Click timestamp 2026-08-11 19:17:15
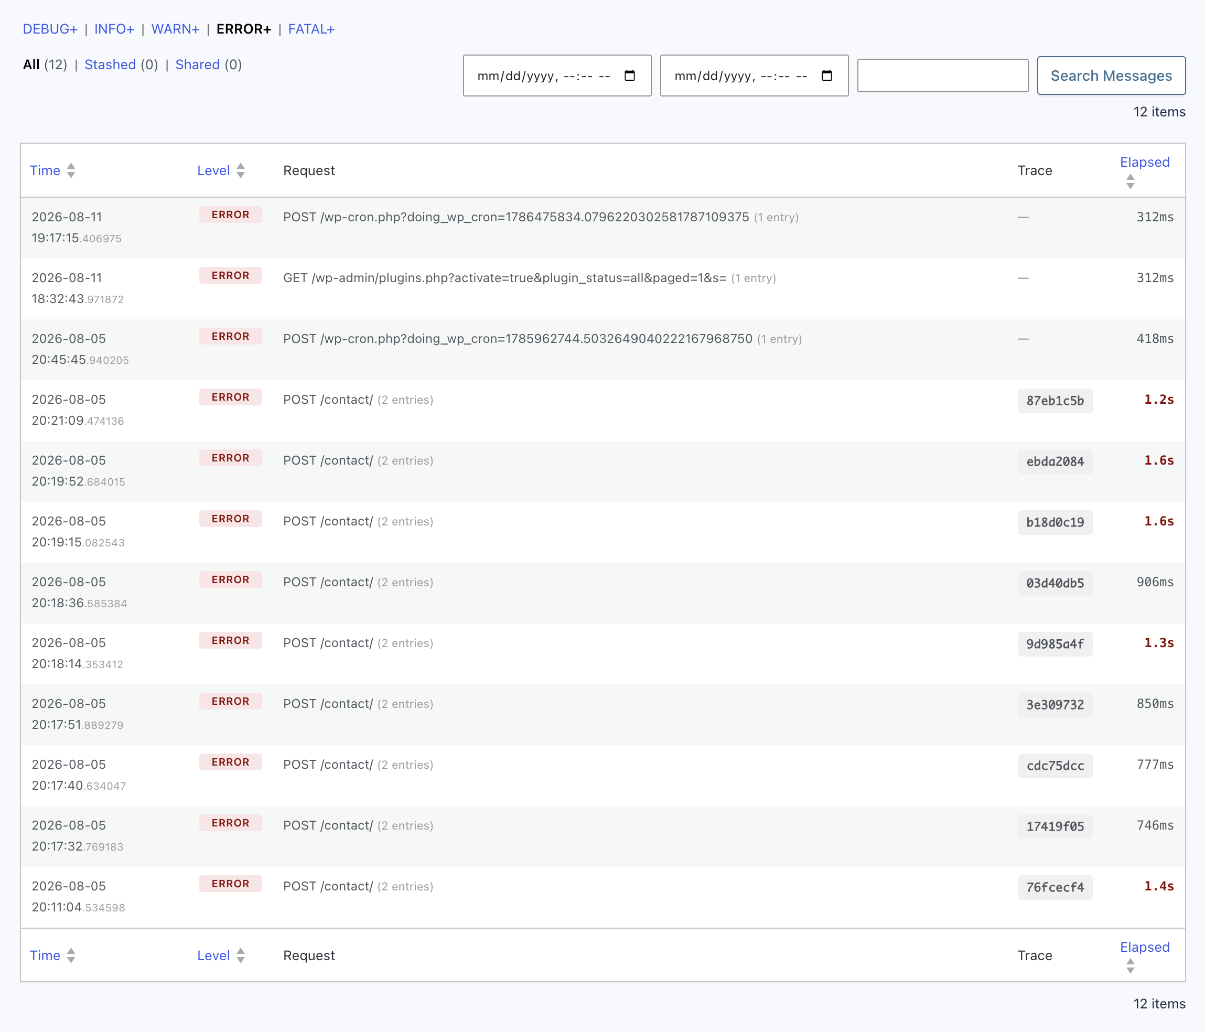Image resolution: width=1205 pixels, height=1032 pixels. point(77,228)
